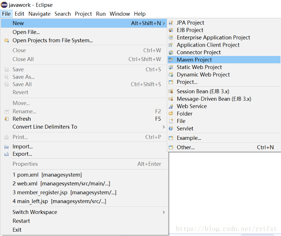Select Import... in File menu
The height and width of the screenshot is (236, 281).
click(x=84, y=147)
